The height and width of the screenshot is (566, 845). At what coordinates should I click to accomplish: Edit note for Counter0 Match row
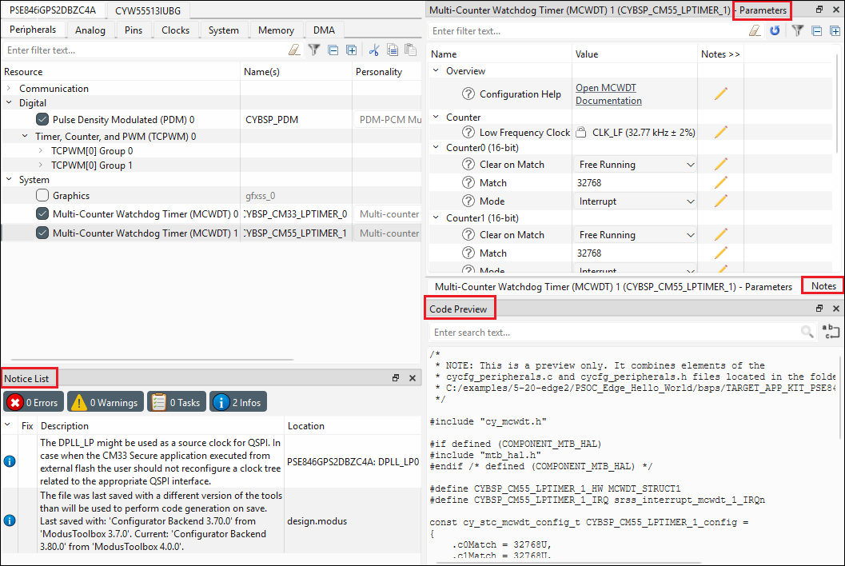click(x=721, y=183)
